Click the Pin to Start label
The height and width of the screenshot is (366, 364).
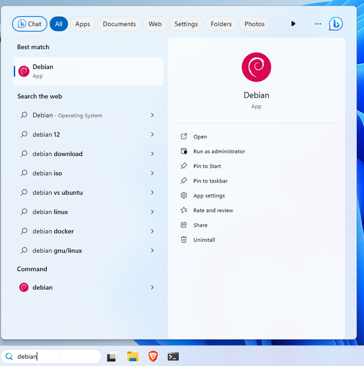click(x=207, y=166)
